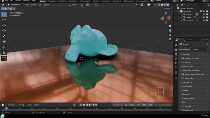The image size is (210, 118).
Task: Select the Move tool
Action: (4, 26)
